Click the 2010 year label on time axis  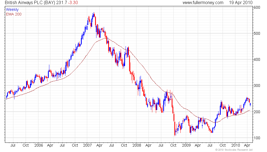point(235,145)
